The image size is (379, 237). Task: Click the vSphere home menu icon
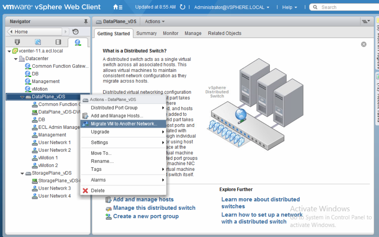(118, 7)
